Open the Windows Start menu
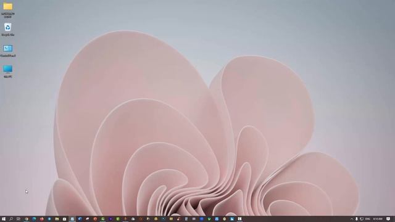The width and height of the screenshot is (395, 222). [x=4, y=219]
